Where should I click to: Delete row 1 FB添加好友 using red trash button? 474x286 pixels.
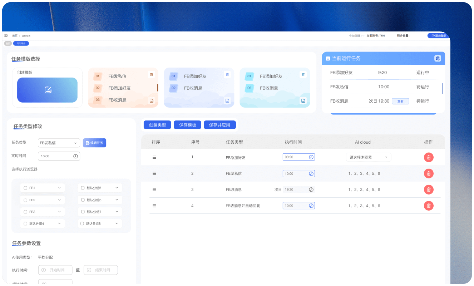429,157
